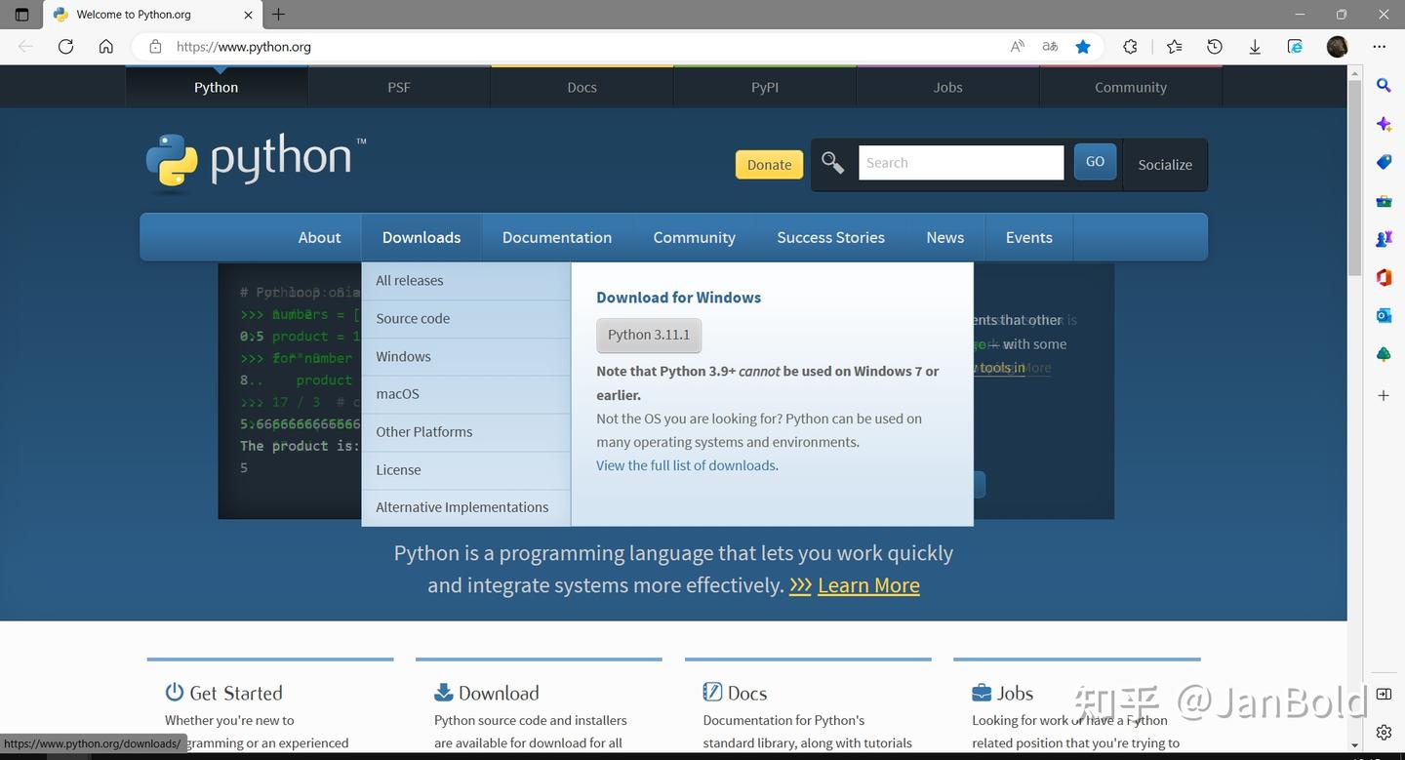Open the browser History icon
The width and height of the screenshot is (1405, 760).
1215,46
